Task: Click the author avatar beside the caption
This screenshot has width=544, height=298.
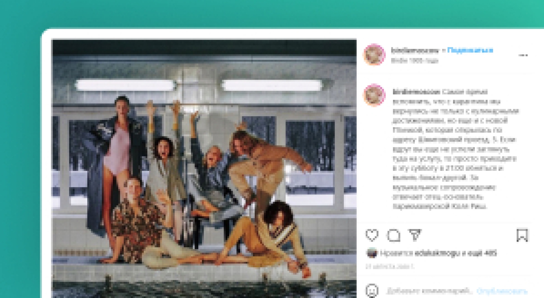Action: pyautogui.click(x=375, y=95)
